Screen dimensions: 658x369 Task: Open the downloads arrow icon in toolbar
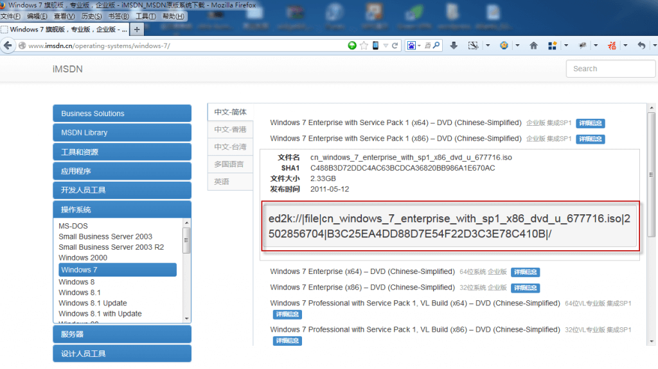click(x=454, y=46)
